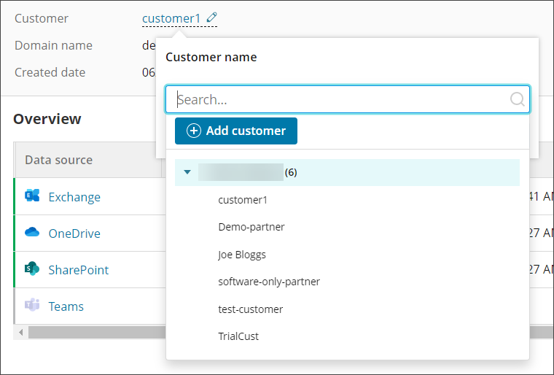This screenshot has height=375, width=554.
Task: Open the OneDrive data source link
Action: click(74, 233)
